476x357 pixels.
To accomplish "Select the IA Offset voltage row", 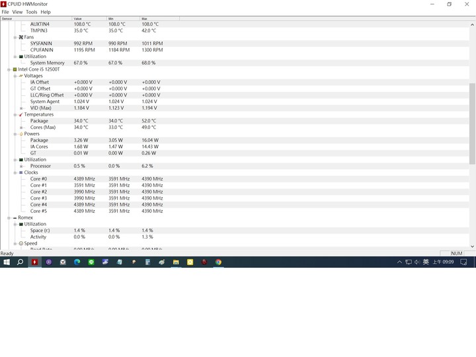I will [x=235, y=82].
